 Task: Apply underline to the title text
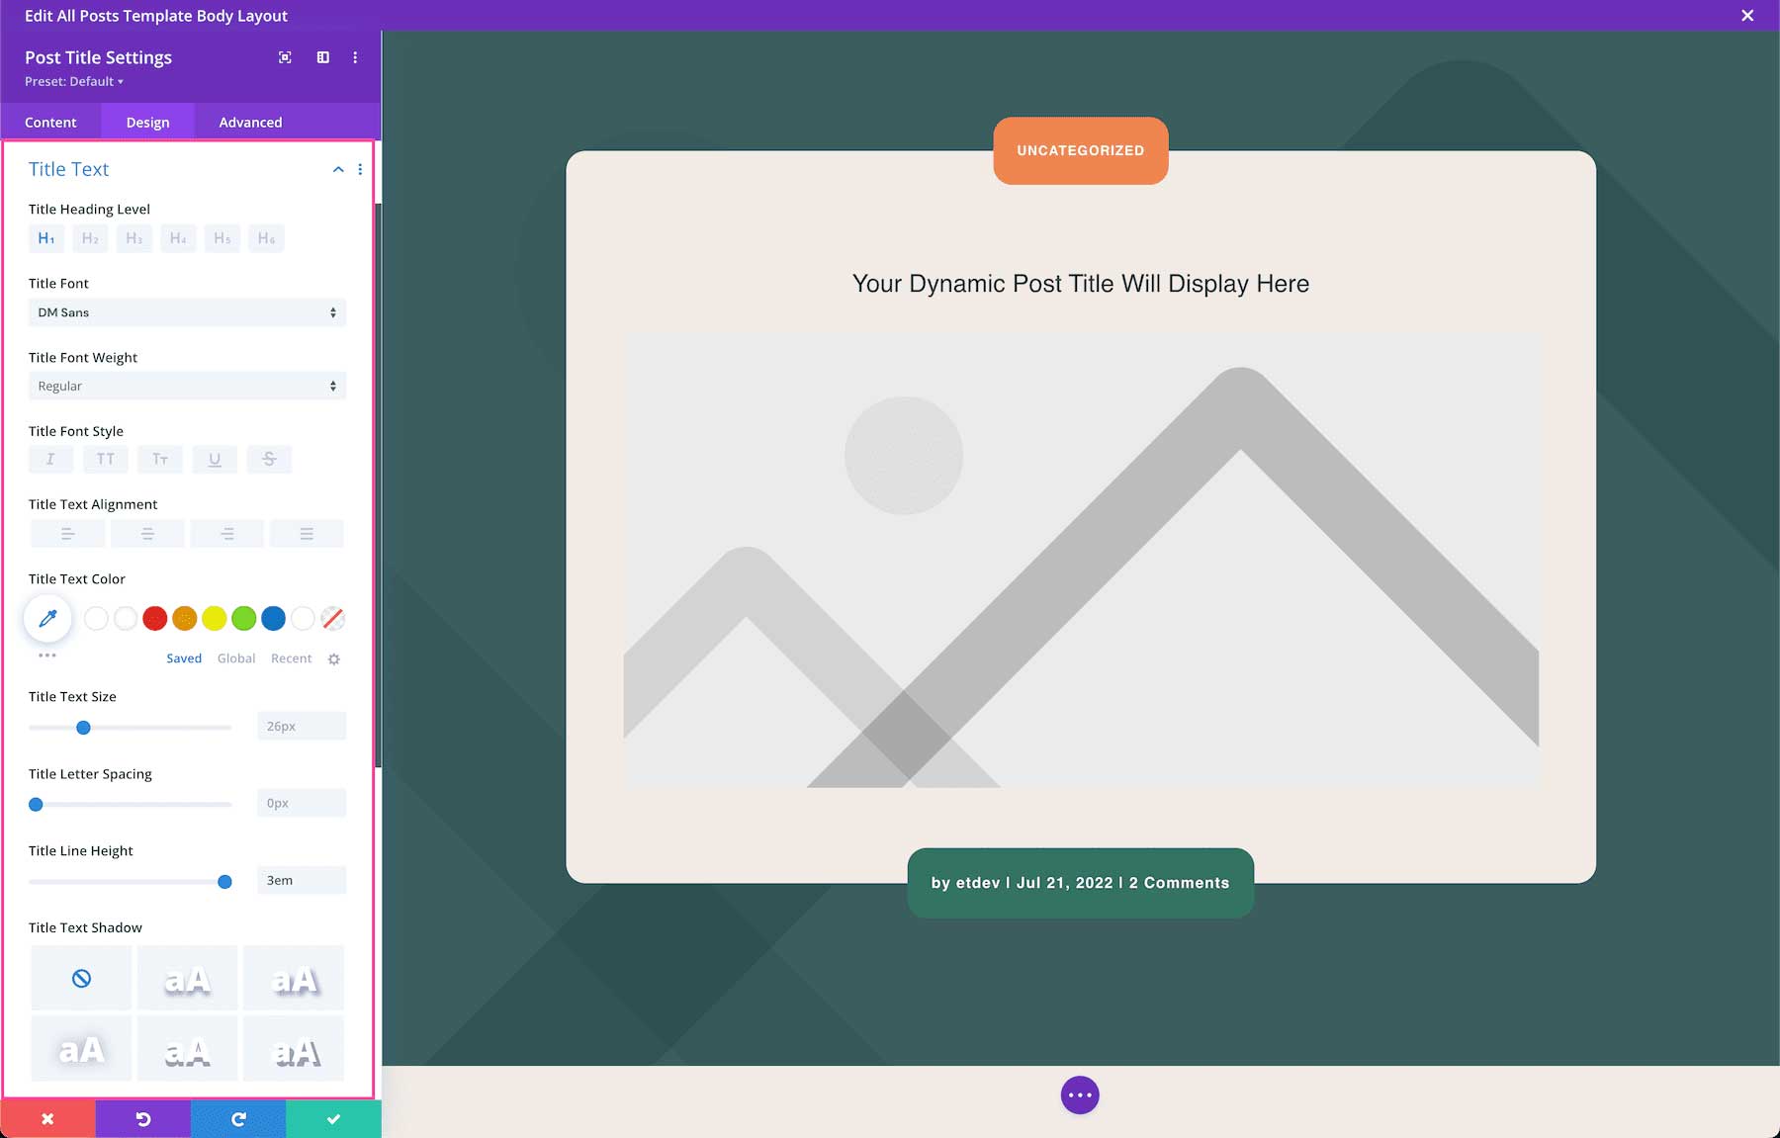(215, 459)
